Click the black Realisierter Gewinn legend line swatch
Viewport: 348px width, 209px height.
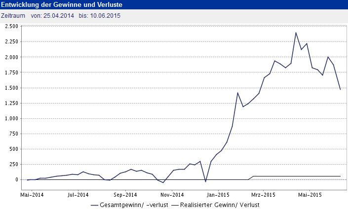175,205
